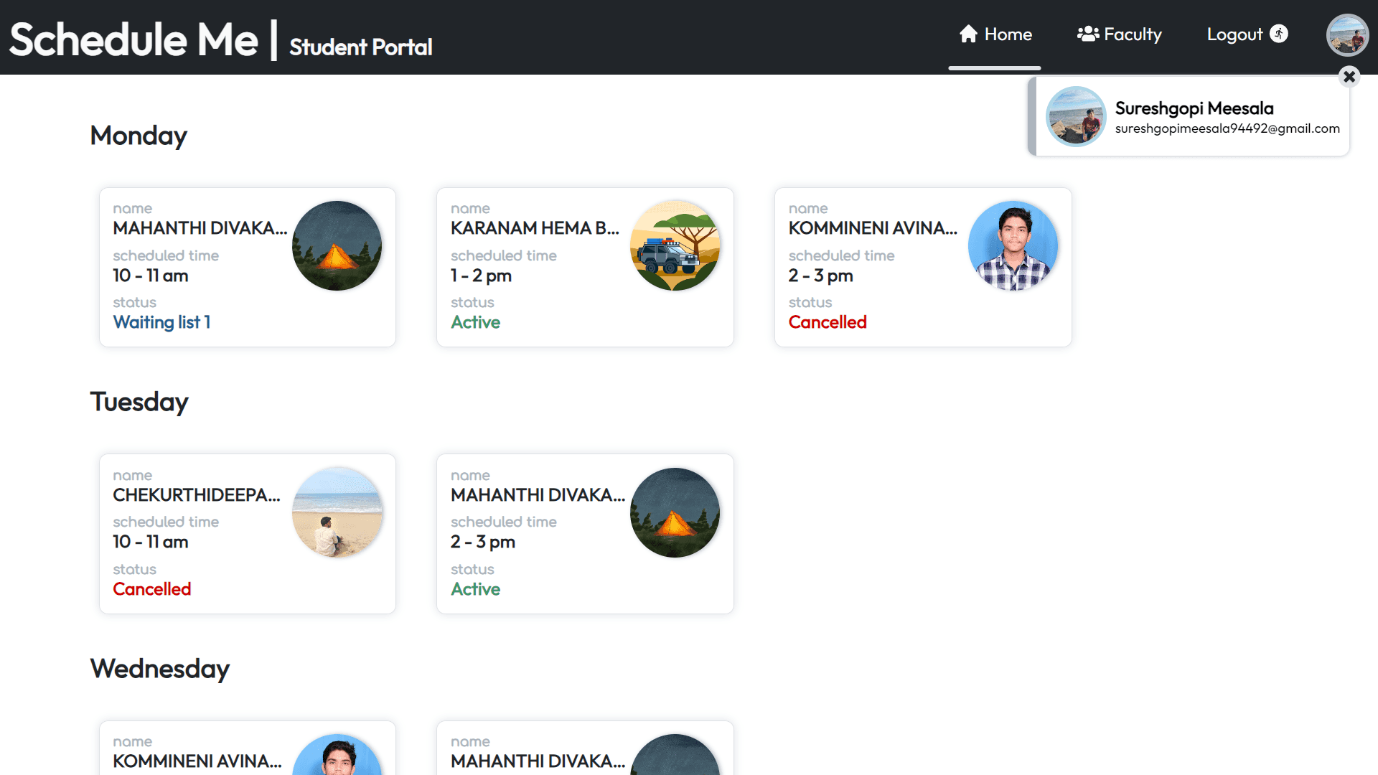Go to the Faculty navigation item

(x=1132, y=34)
